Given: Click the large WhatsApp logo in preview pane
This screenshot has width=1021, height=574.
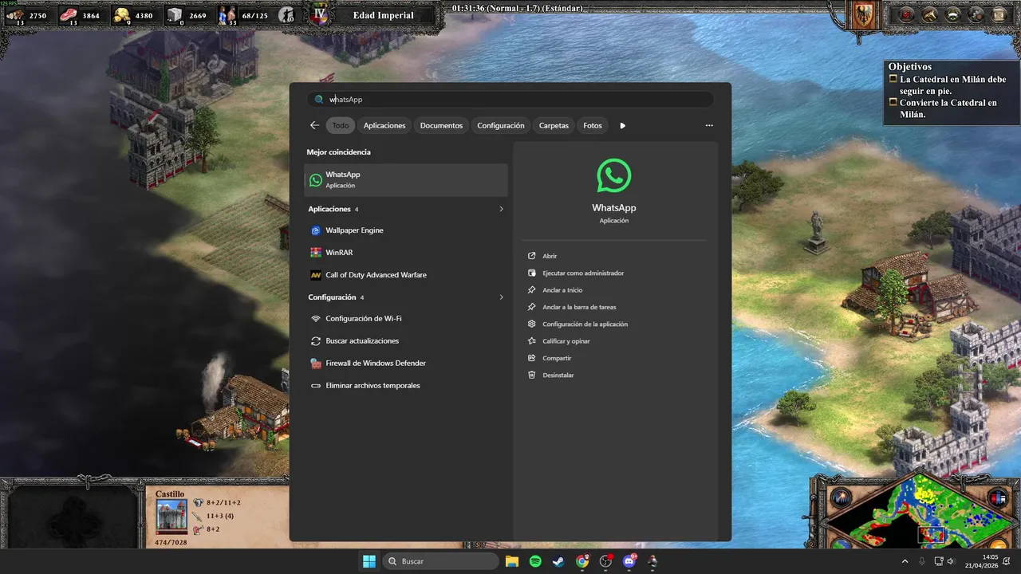Looking at the screenshot, I should [613, 175].
